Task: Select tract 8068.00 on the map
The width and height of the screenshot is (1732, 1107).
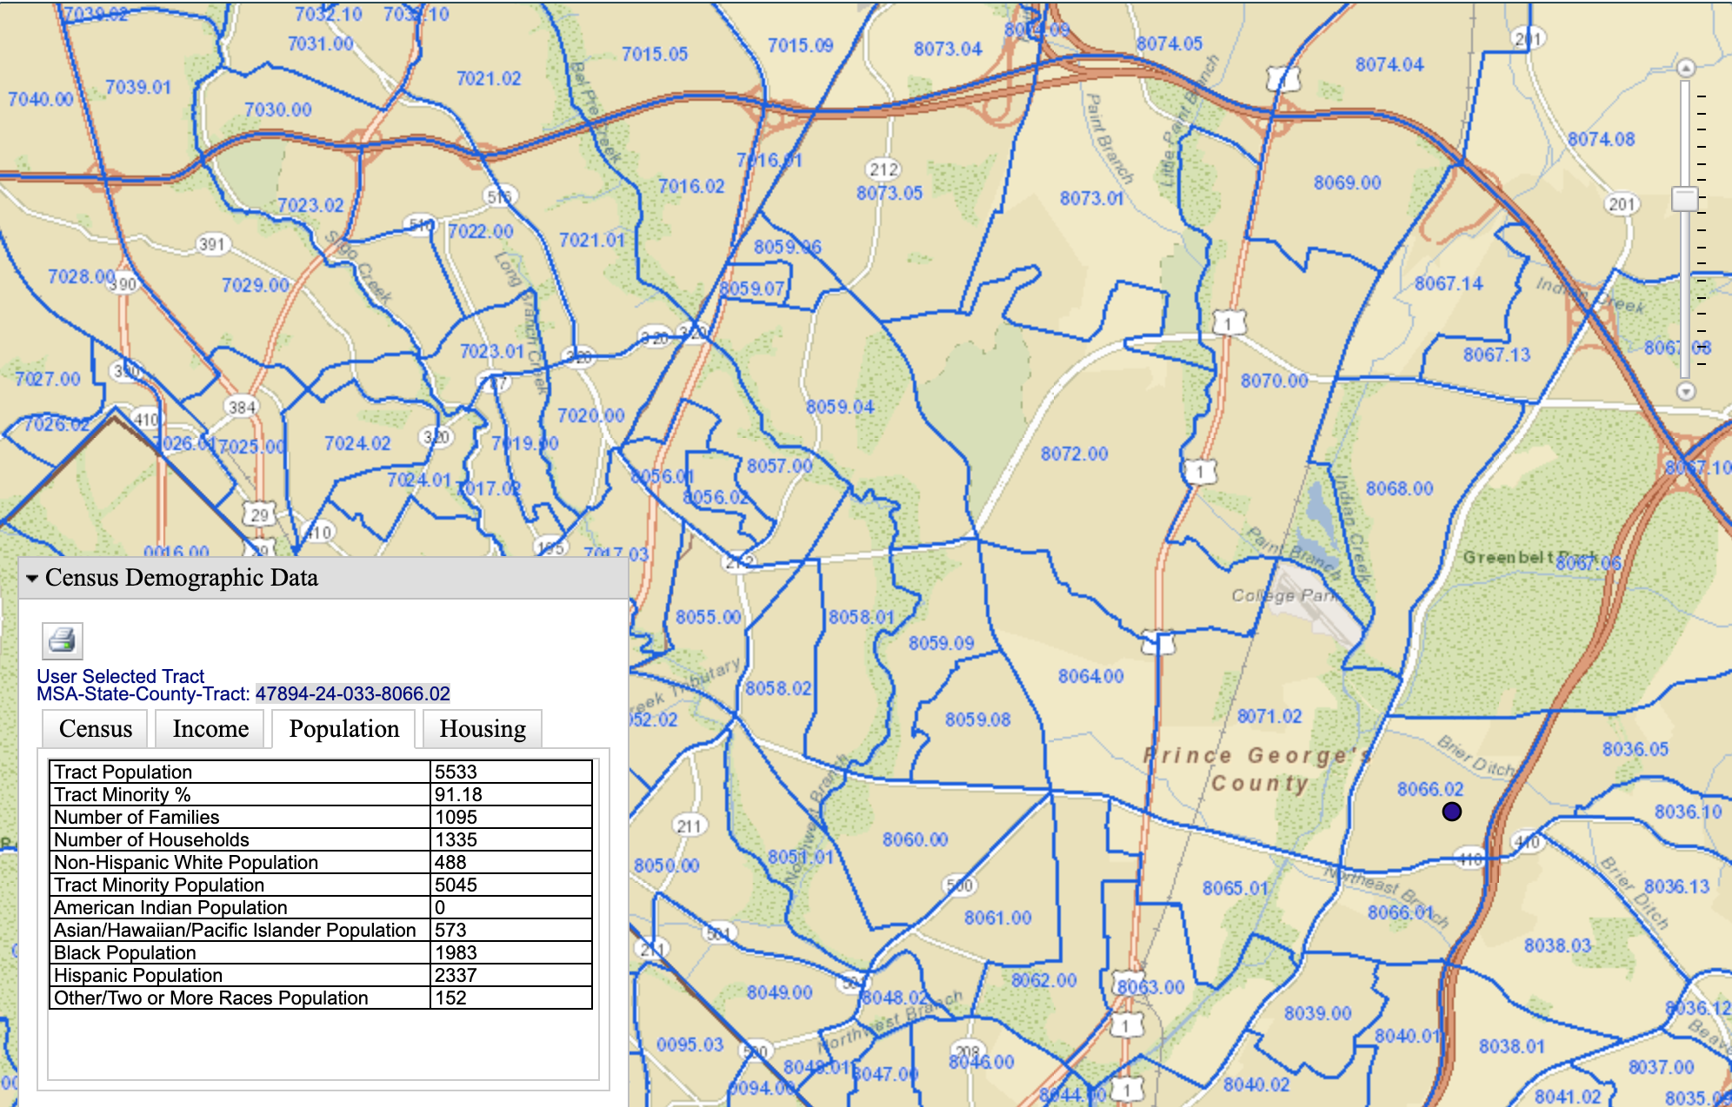Action: tap(1399, 489)
